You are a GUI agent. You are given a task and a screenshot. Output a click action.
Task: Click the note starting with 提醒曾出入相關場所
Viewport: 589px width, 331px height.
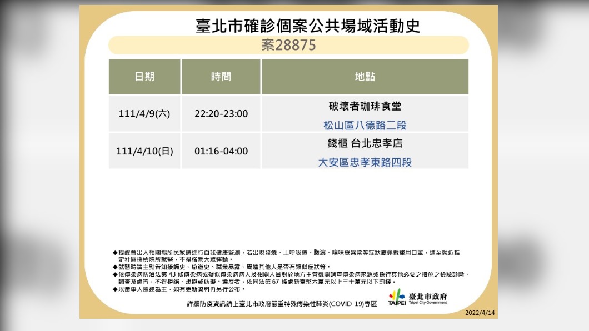(286, 256)
